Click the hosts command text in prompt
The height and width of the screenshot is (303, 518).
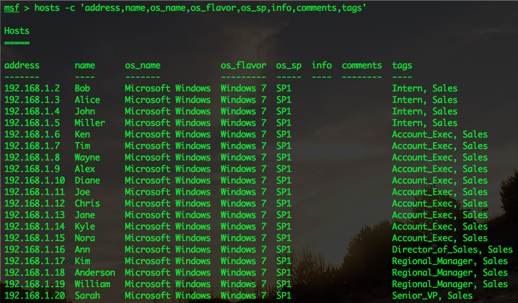click(47, 8)
